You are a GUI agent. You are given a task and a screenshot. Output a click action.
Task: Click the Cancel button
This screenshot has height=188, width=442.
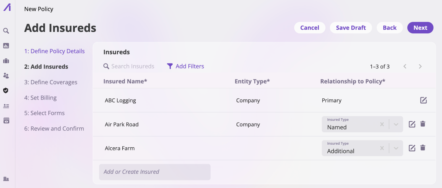click(310, 28)
